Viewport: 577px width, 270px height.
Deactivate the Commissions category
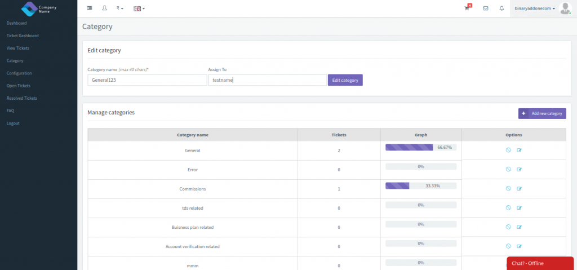(x=508, y=188)
